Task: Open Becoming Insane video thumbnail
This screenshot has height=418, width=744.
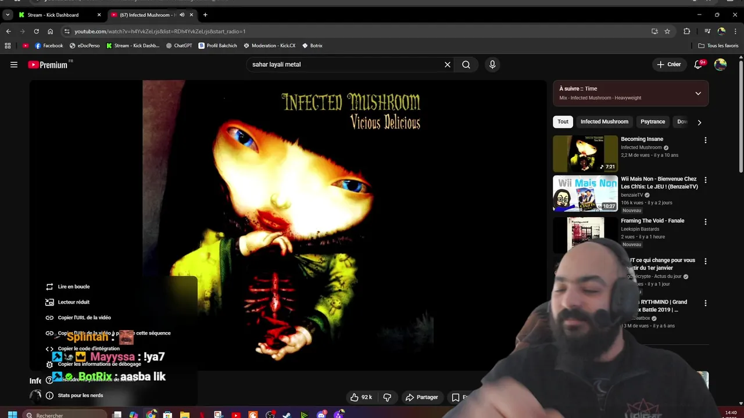Action: pos(585,153)
